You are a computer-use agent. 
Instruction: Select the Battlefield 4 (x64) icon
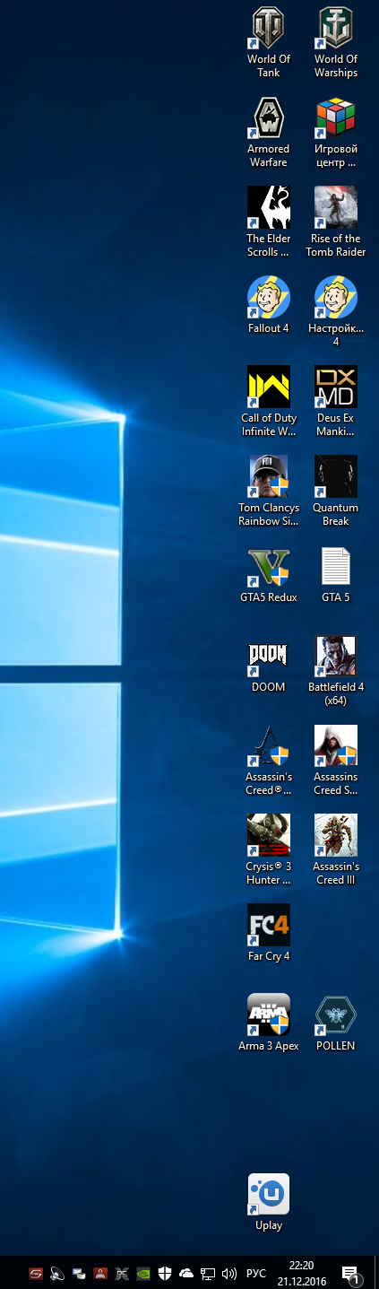pyautogui.click(x=336, y=658)
